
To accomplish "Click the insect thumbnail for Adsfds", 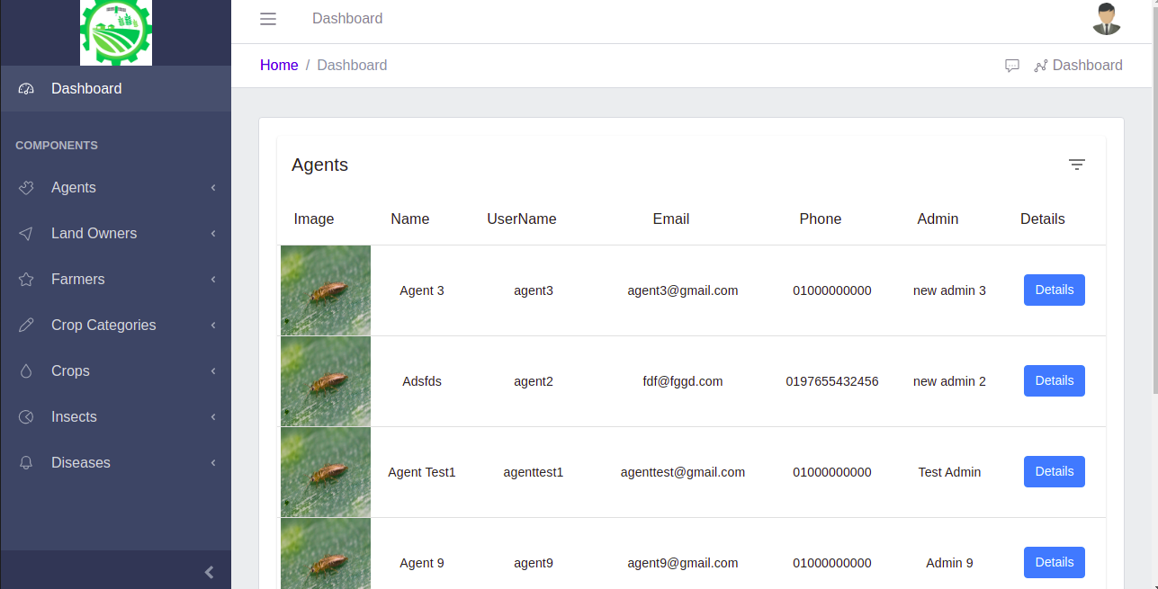I will (x=326, y=381).
